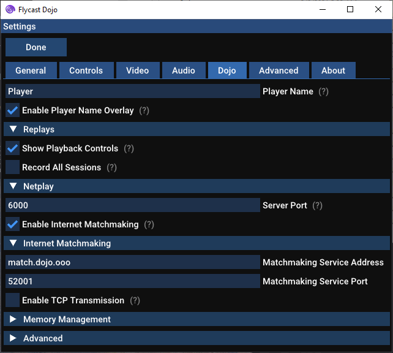Click the Done button
Image resolution: width=393 pixels, height=353 pixels.
[x=36, y=47]
